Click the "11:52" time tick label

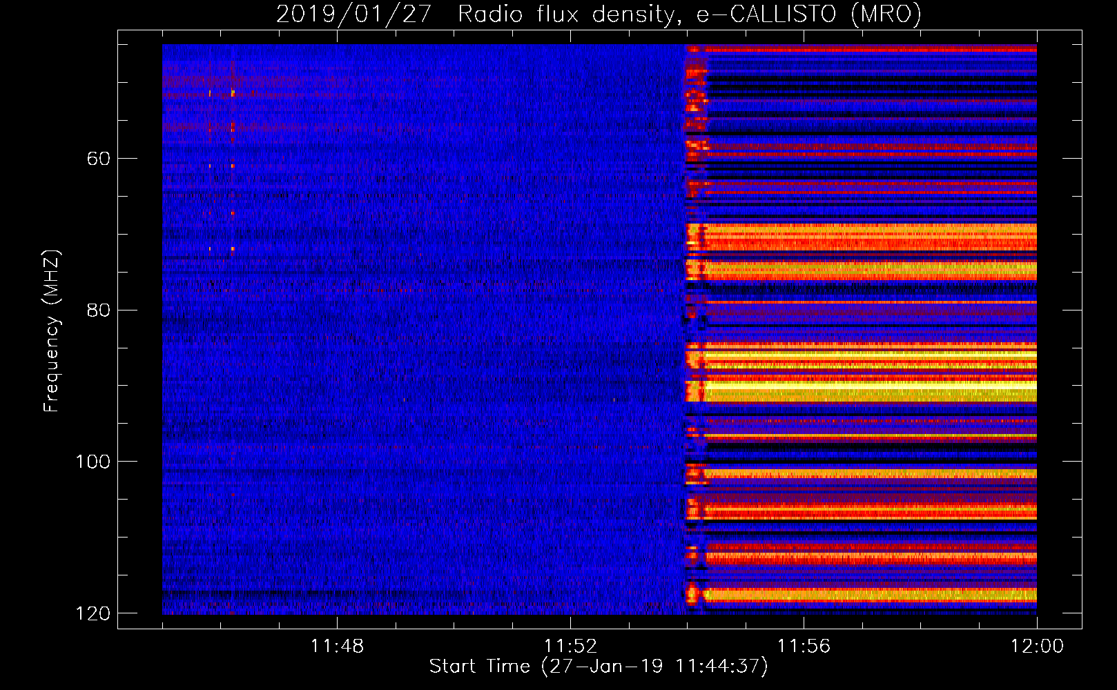570,647
